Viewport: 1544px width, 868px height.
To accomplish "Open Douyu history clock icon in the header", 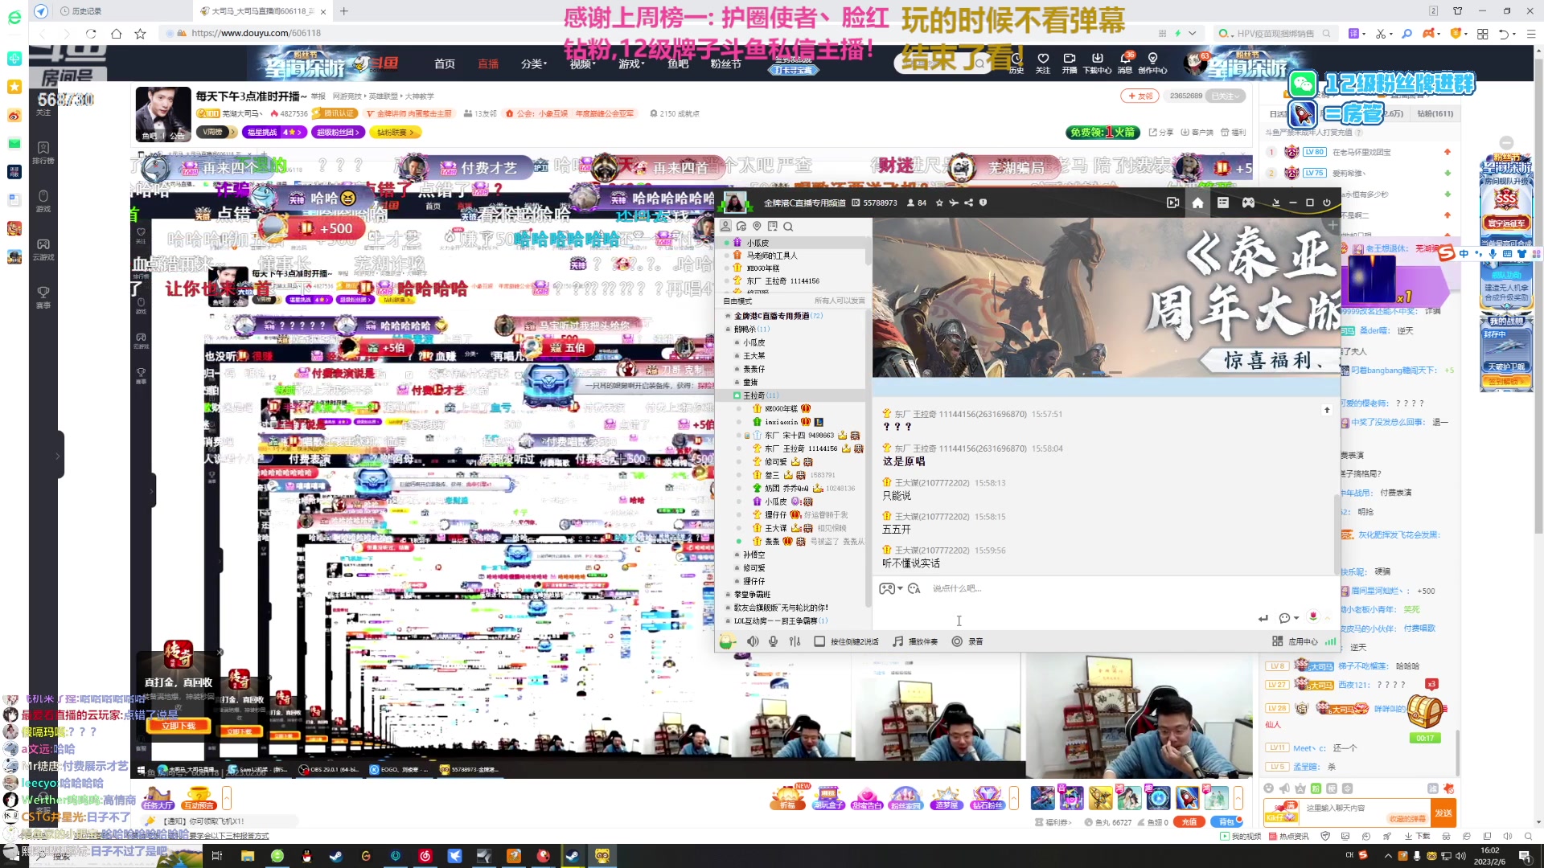I will click(1016, 63).
